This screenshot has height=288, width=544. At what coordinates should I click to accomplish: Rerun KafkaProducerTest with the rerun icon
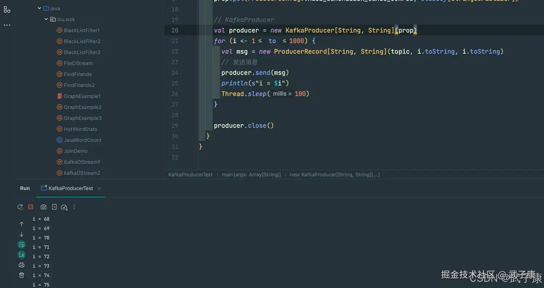pos(20,207)
